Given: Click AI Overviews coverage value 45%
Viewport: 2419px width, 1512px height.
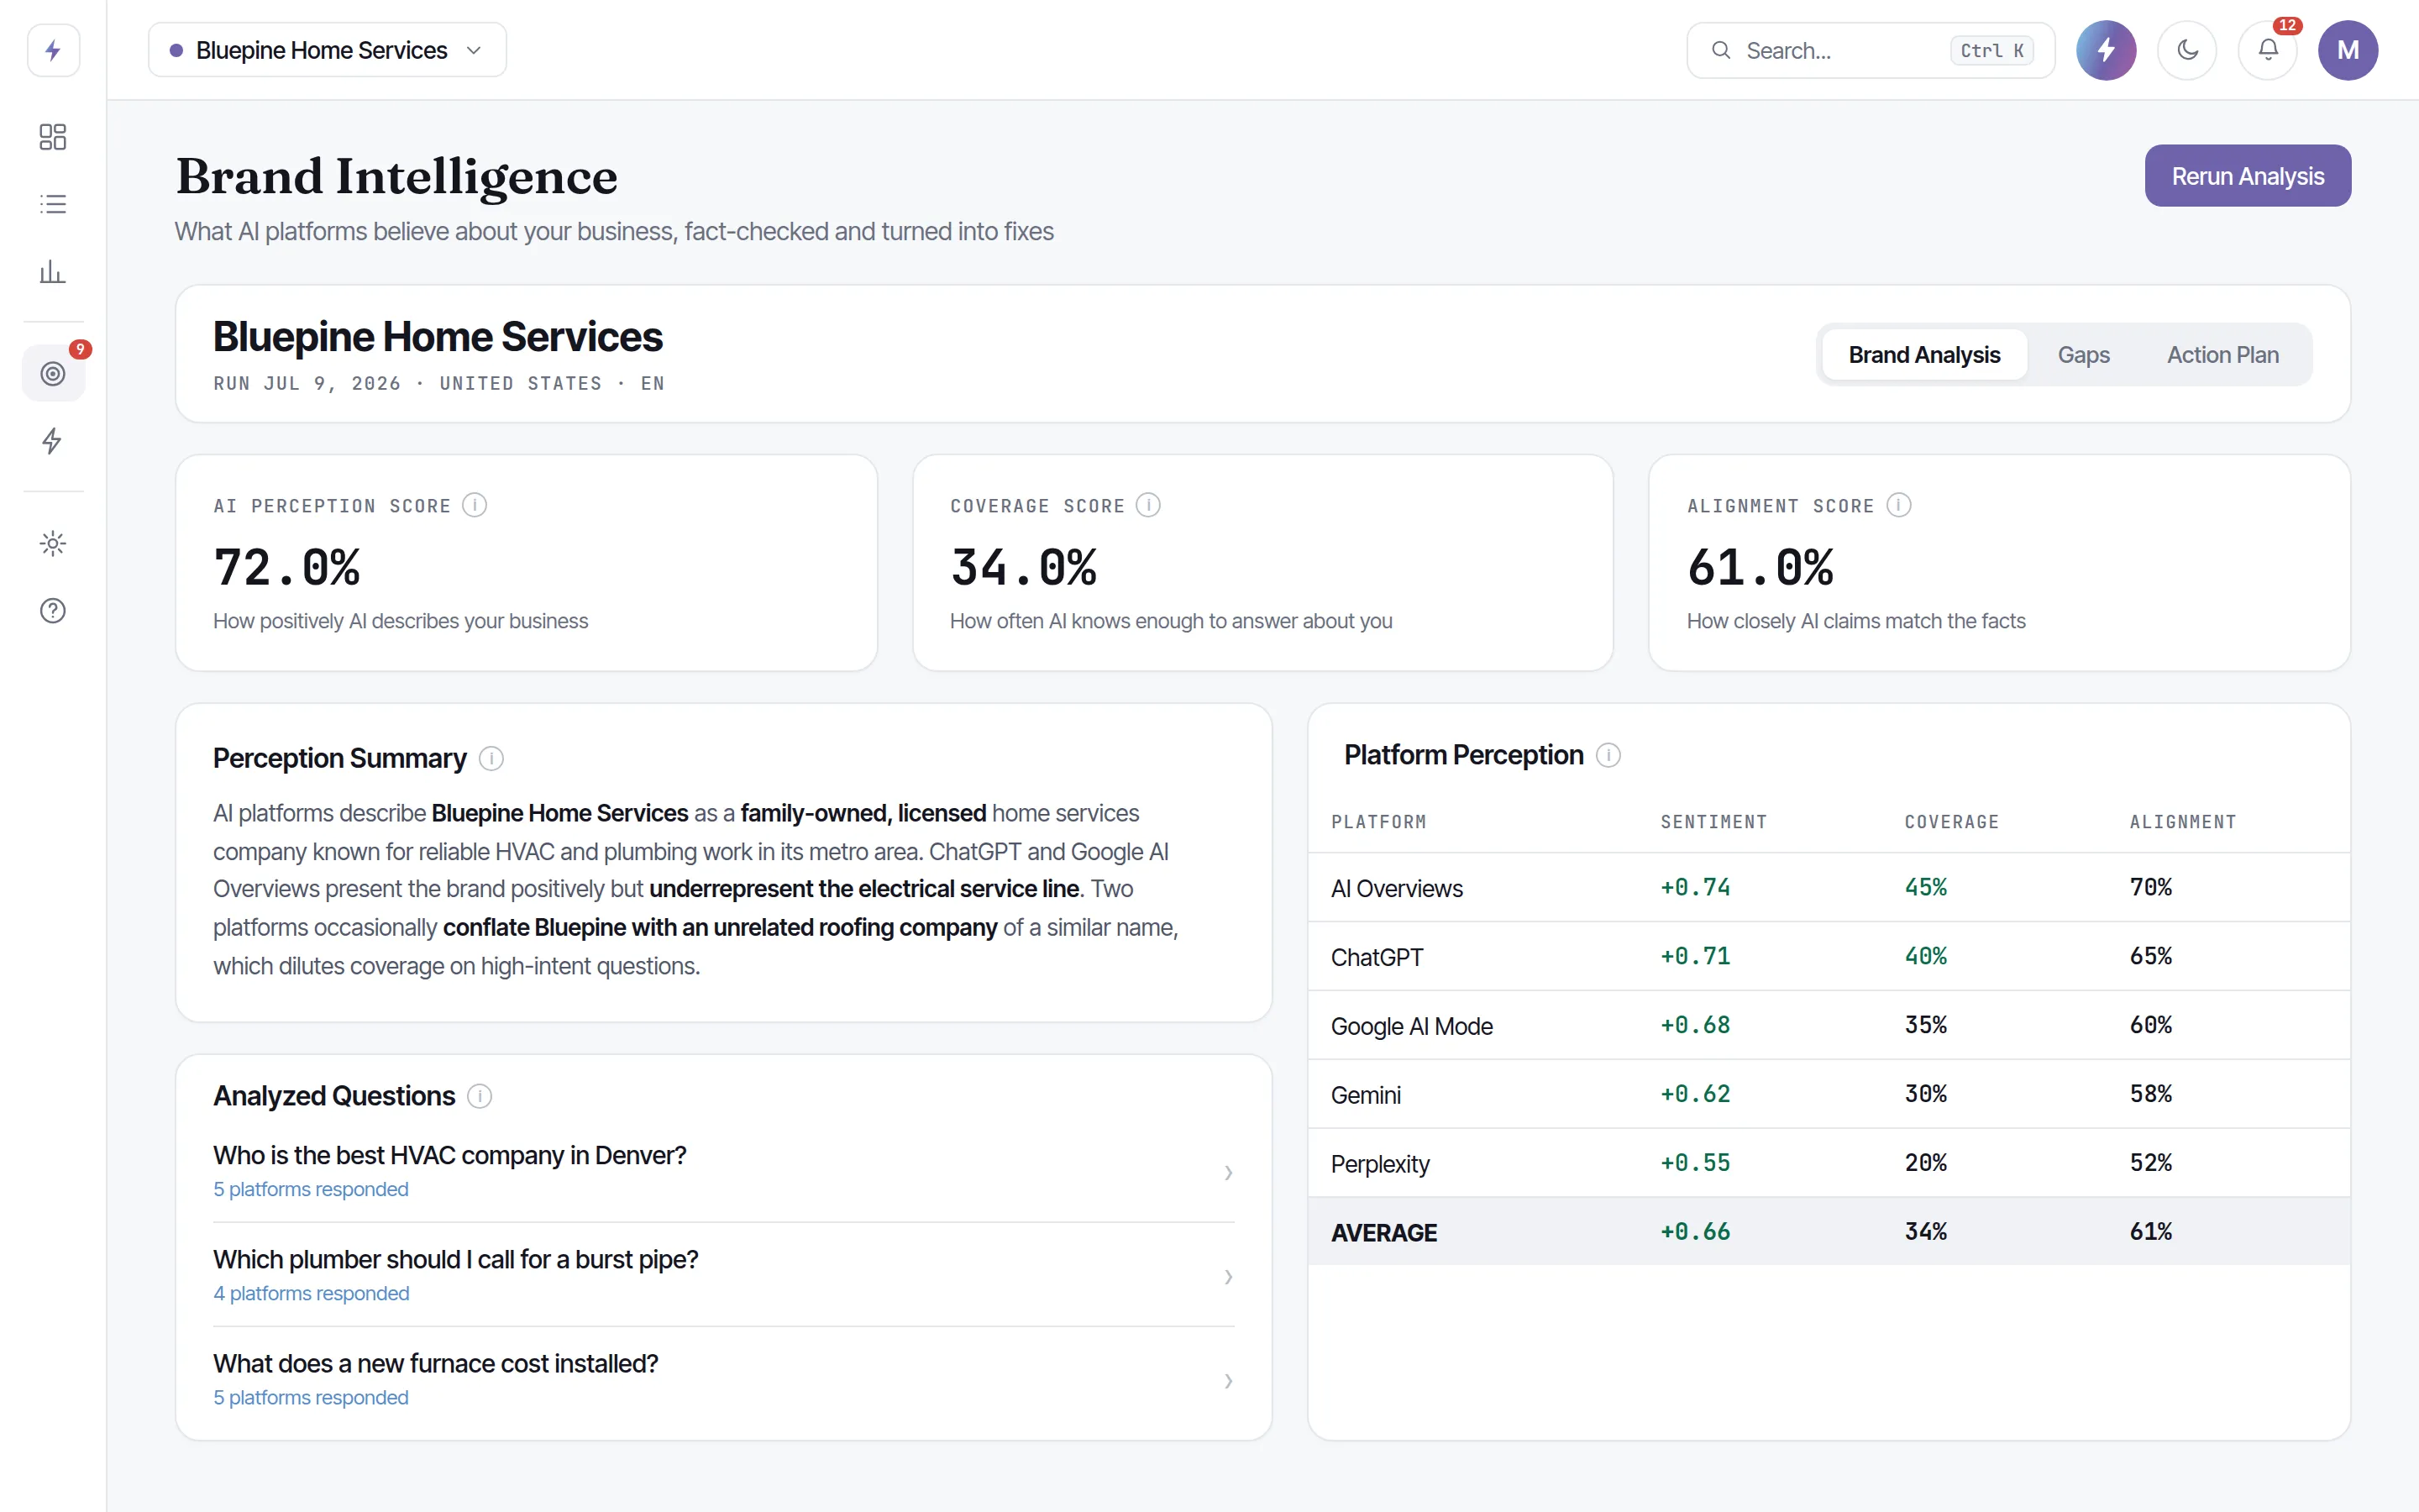Looking at the screenshot, I should [1925, 887].
